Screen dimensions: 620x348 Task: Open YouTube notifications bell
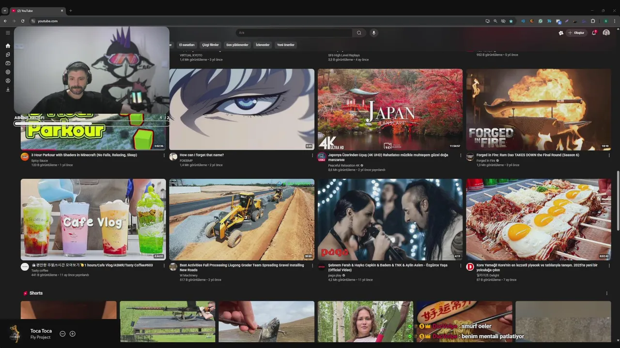click(594, 33)
